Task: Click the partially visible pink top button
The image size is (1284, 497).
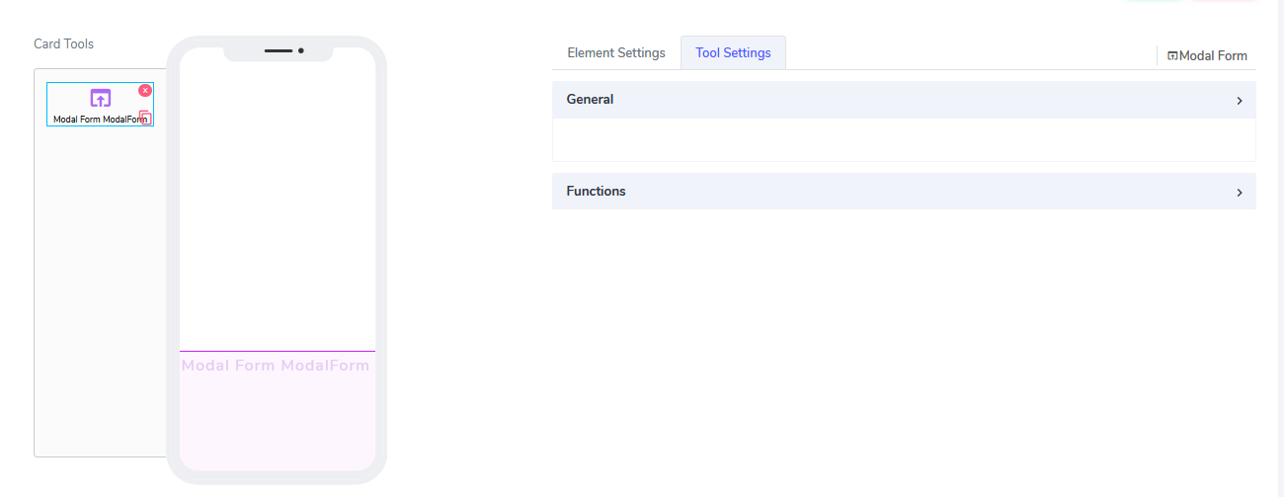Action: (1223, 1)
